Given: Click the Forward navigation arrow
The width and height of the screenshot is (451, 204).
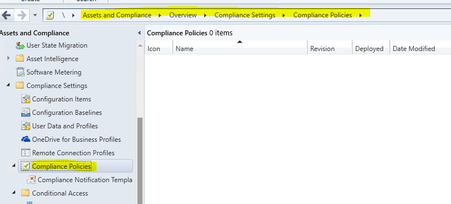Looking at the screenshot, I should [22, 15].
